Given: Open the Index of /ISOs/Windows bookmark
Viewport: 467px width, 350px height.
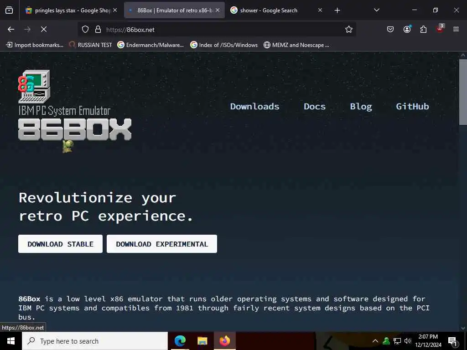Looking at the screenshot, I should [x=224, y=45].
